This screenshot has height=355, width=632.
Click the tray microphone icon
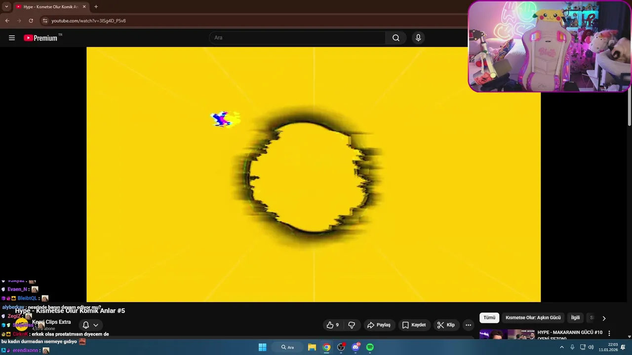coord(572,347)
